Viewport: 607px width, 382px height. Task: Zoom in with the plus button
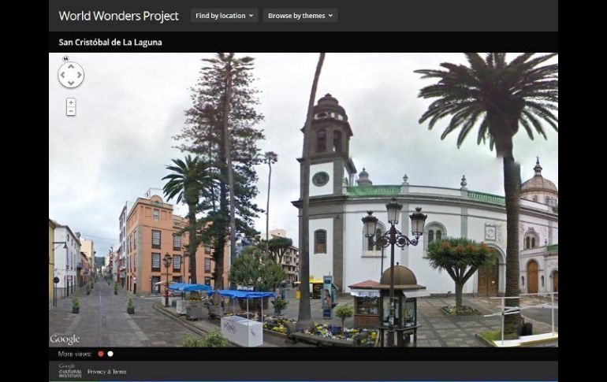(x=71, y=102)
